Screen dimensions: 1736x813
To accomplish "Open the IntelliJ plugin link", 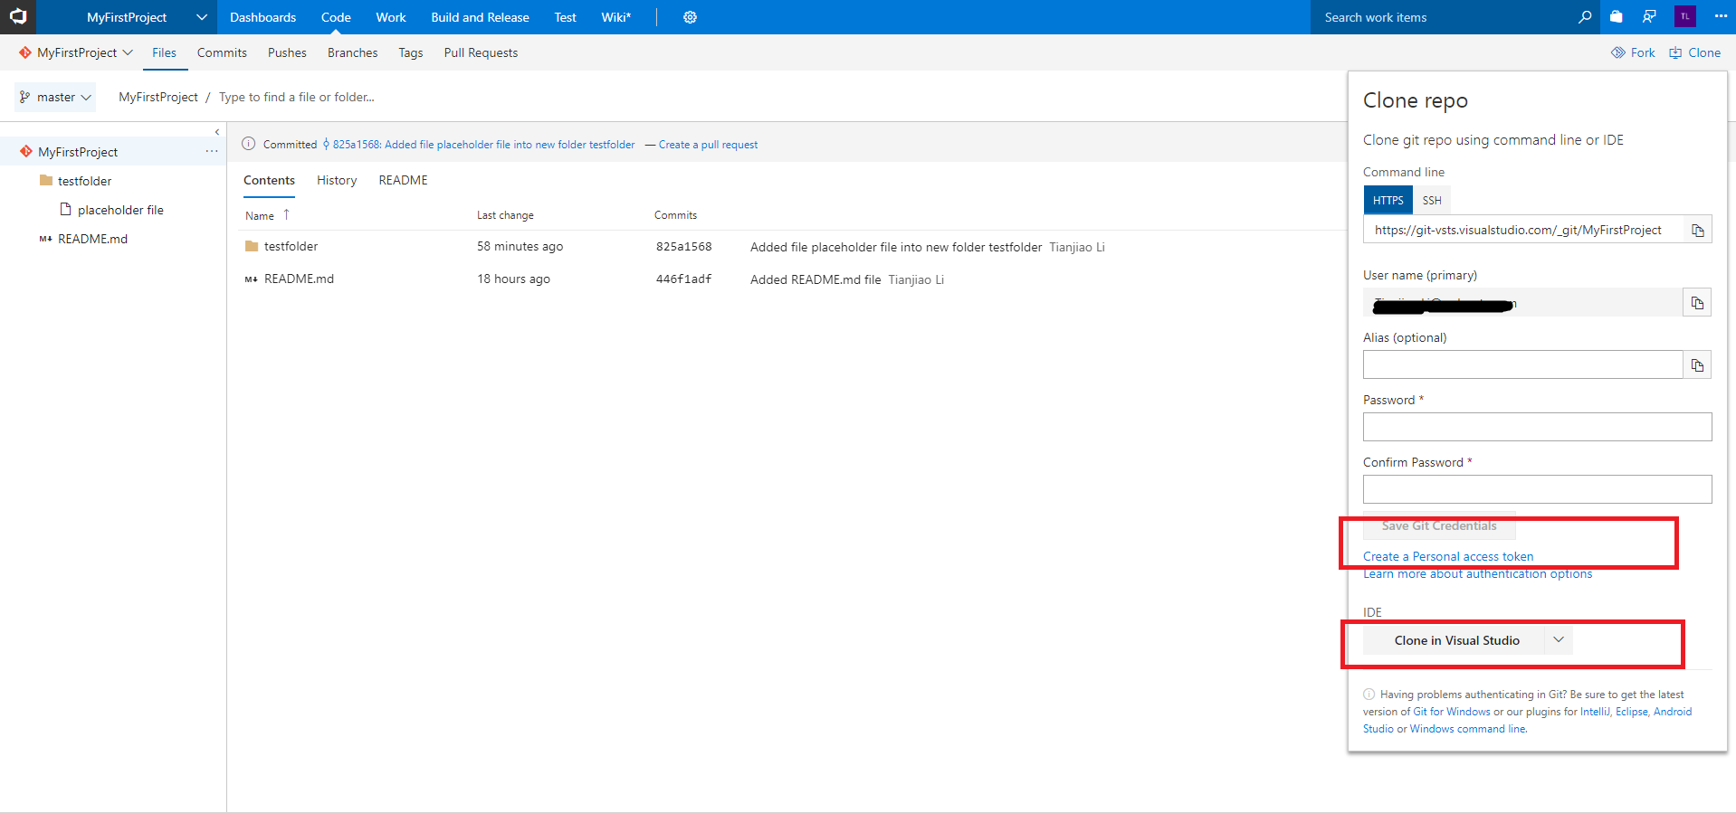I will [1595, 712].
